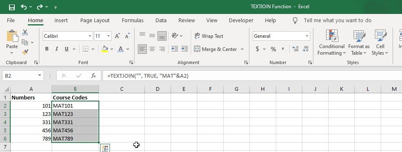
Task: Redo the last action
Action: (40, 7)
